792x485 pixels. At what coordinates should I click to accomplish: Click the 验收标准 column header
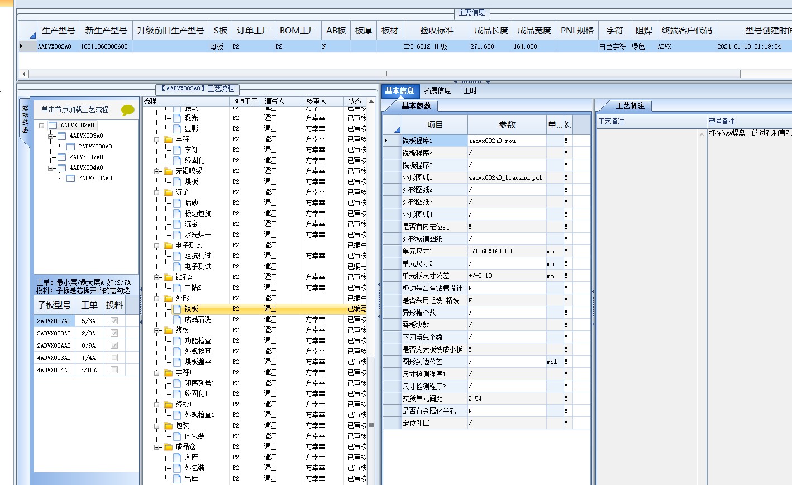[x=437, y=30]
